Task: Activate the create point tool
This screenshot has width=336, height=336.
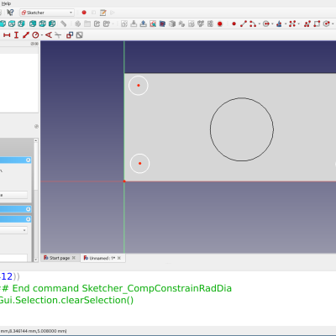Action: 234,24
